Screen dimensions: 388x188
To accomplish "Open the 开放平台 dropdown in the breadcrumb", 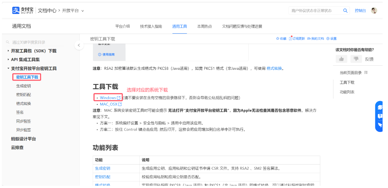I will 73,10.
